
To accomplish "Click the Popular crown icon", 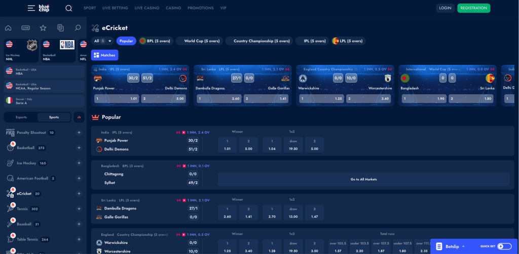I will click(95, 117).
